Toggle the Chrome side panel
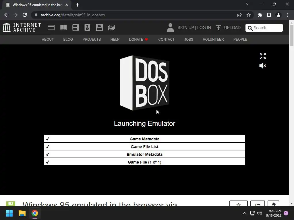The image size is (294, 220). 269,15
